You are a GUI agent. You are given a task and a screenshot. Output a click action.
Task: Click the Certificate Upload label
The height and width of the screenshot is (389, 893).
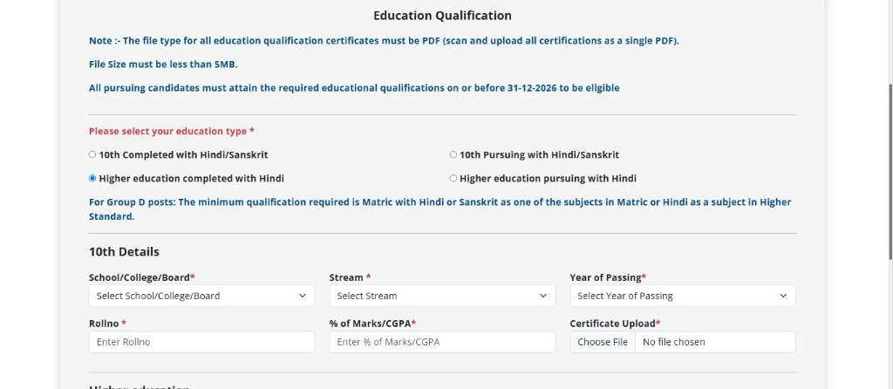pyautogui.click(x=615, y=324)
